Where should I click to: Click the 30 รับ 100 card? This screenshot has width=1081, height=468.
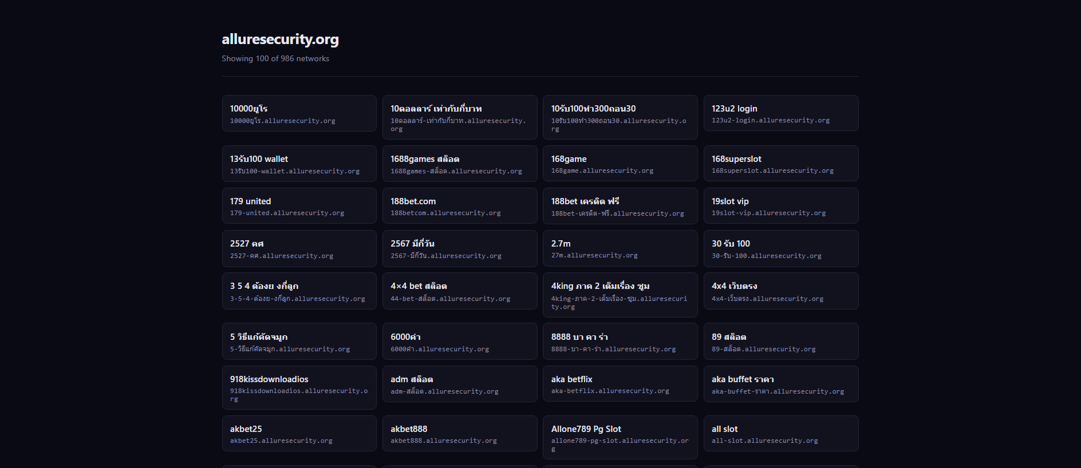tap(781, 248)
